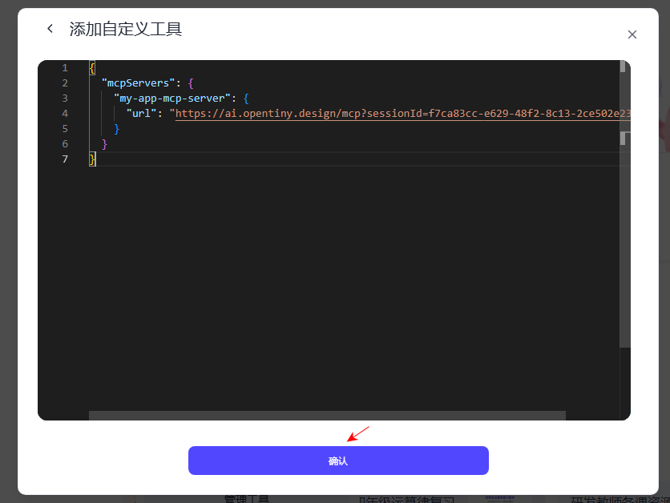Select line number 6 in the gutter
This screenshot has height=503, width=670.
65,144
